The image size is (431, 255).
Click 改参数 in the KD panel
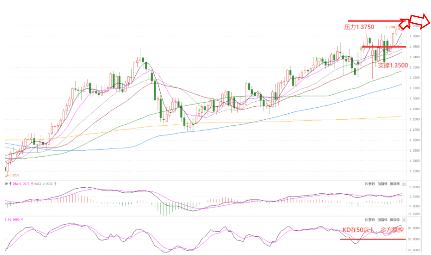(x=370, y=220)
